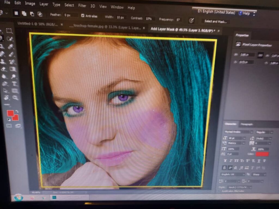The height and width of the screenshot is (209, 279).
Task: Click the Add to selection icon
Action: (24, 14)
